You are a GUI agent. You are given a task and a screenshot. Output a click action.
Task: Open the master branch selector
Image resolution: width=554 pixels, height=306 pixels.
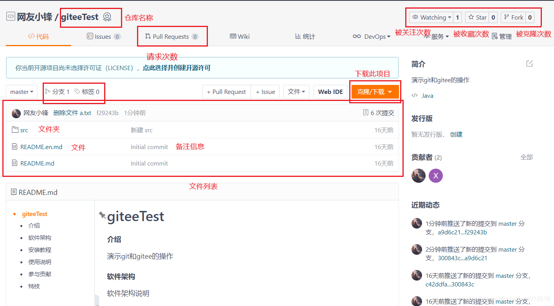(x=22, y=92)
